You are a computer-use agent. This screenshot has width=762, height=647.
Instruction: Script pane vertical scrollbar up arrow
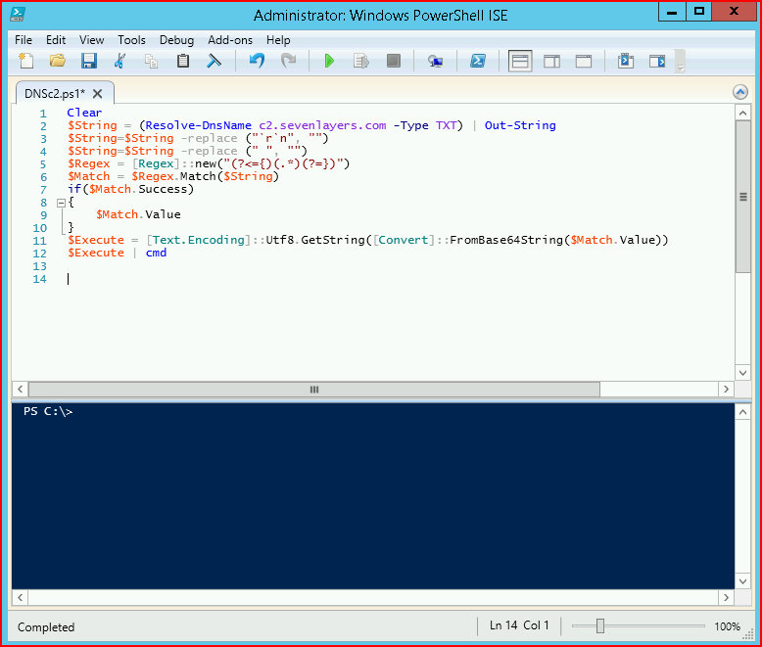tap(742, 114)
